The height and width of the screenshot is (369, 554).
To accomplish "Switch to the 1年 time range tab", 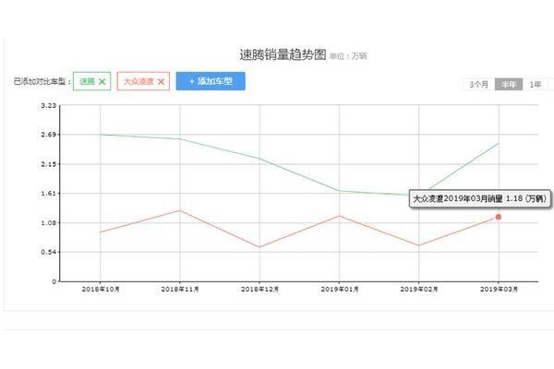I will [536, 85].
